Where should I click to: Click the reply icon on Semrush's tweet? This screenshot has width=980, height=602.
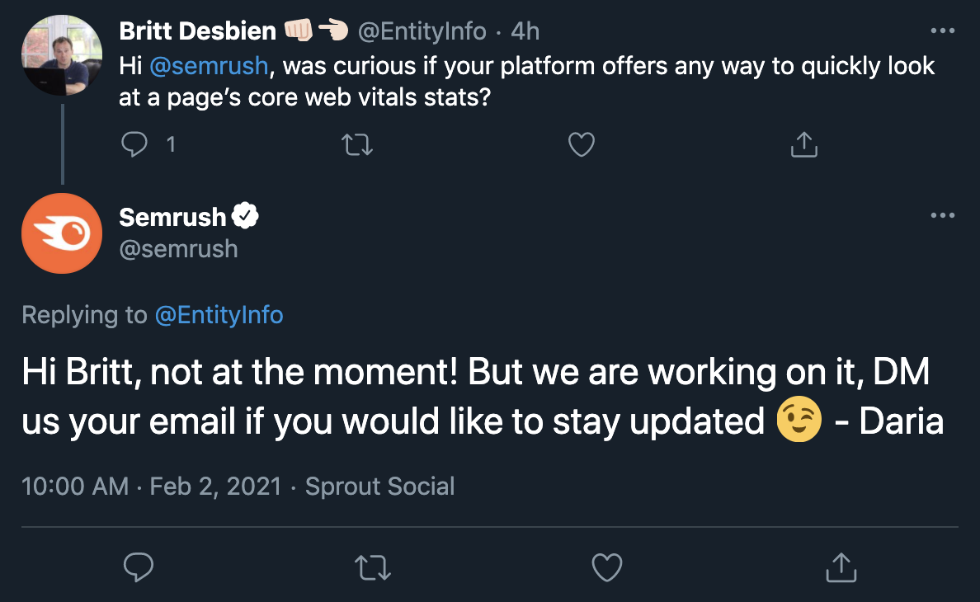tap(139, 567)
